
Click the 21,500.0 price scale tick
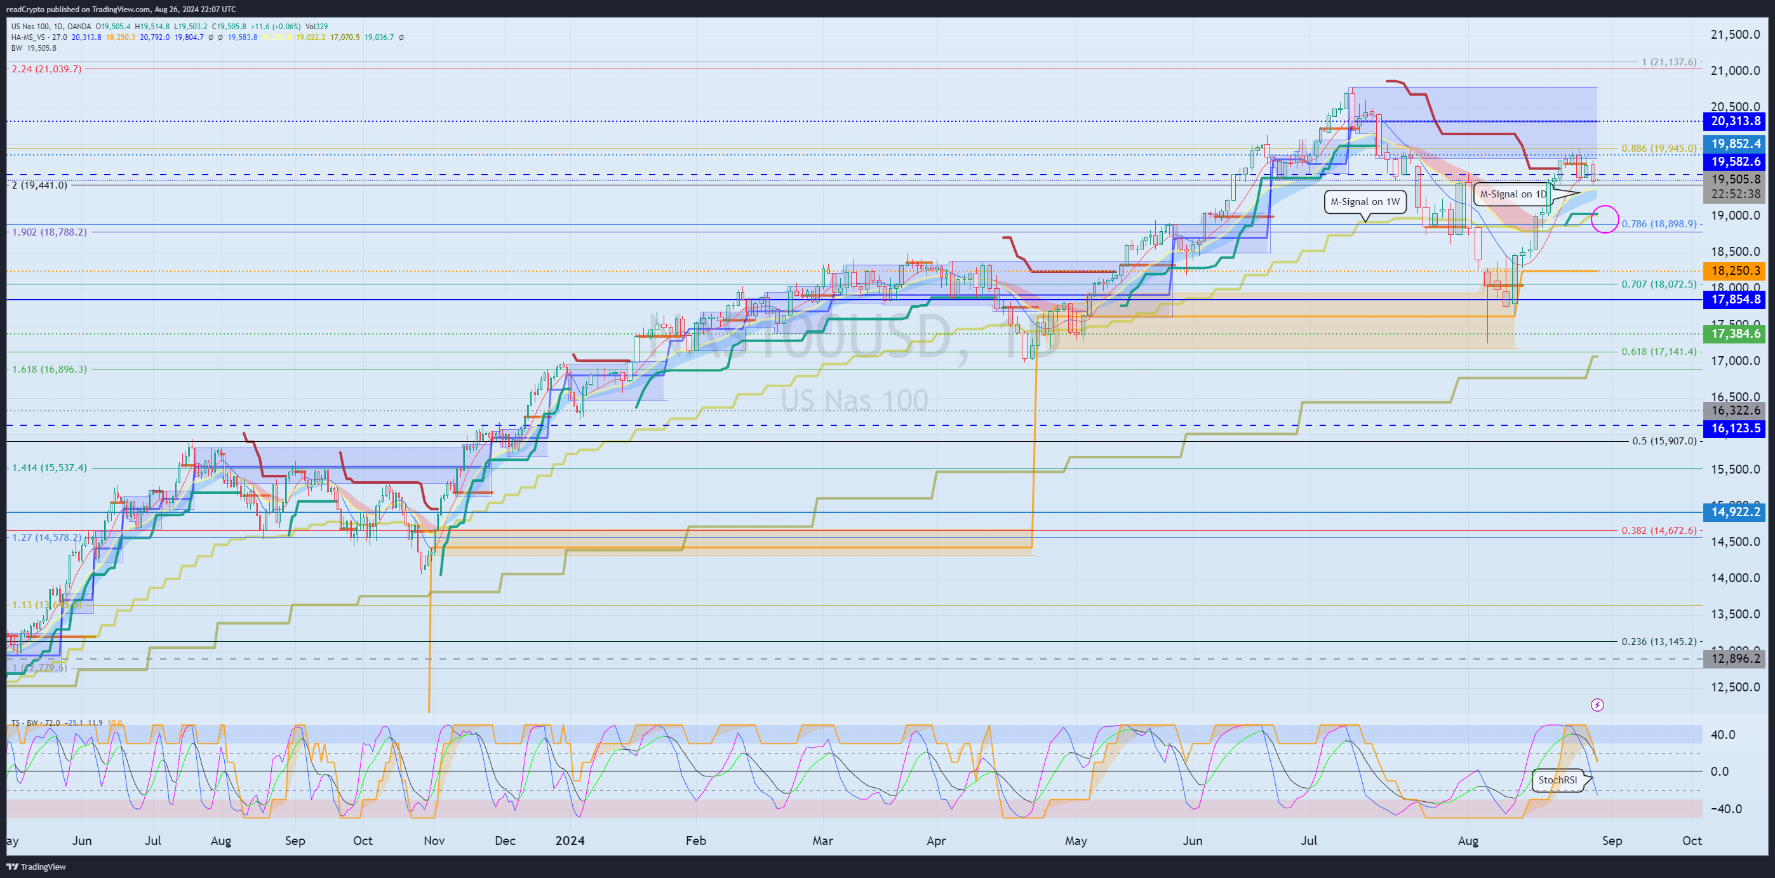[x=1735, y=34]
